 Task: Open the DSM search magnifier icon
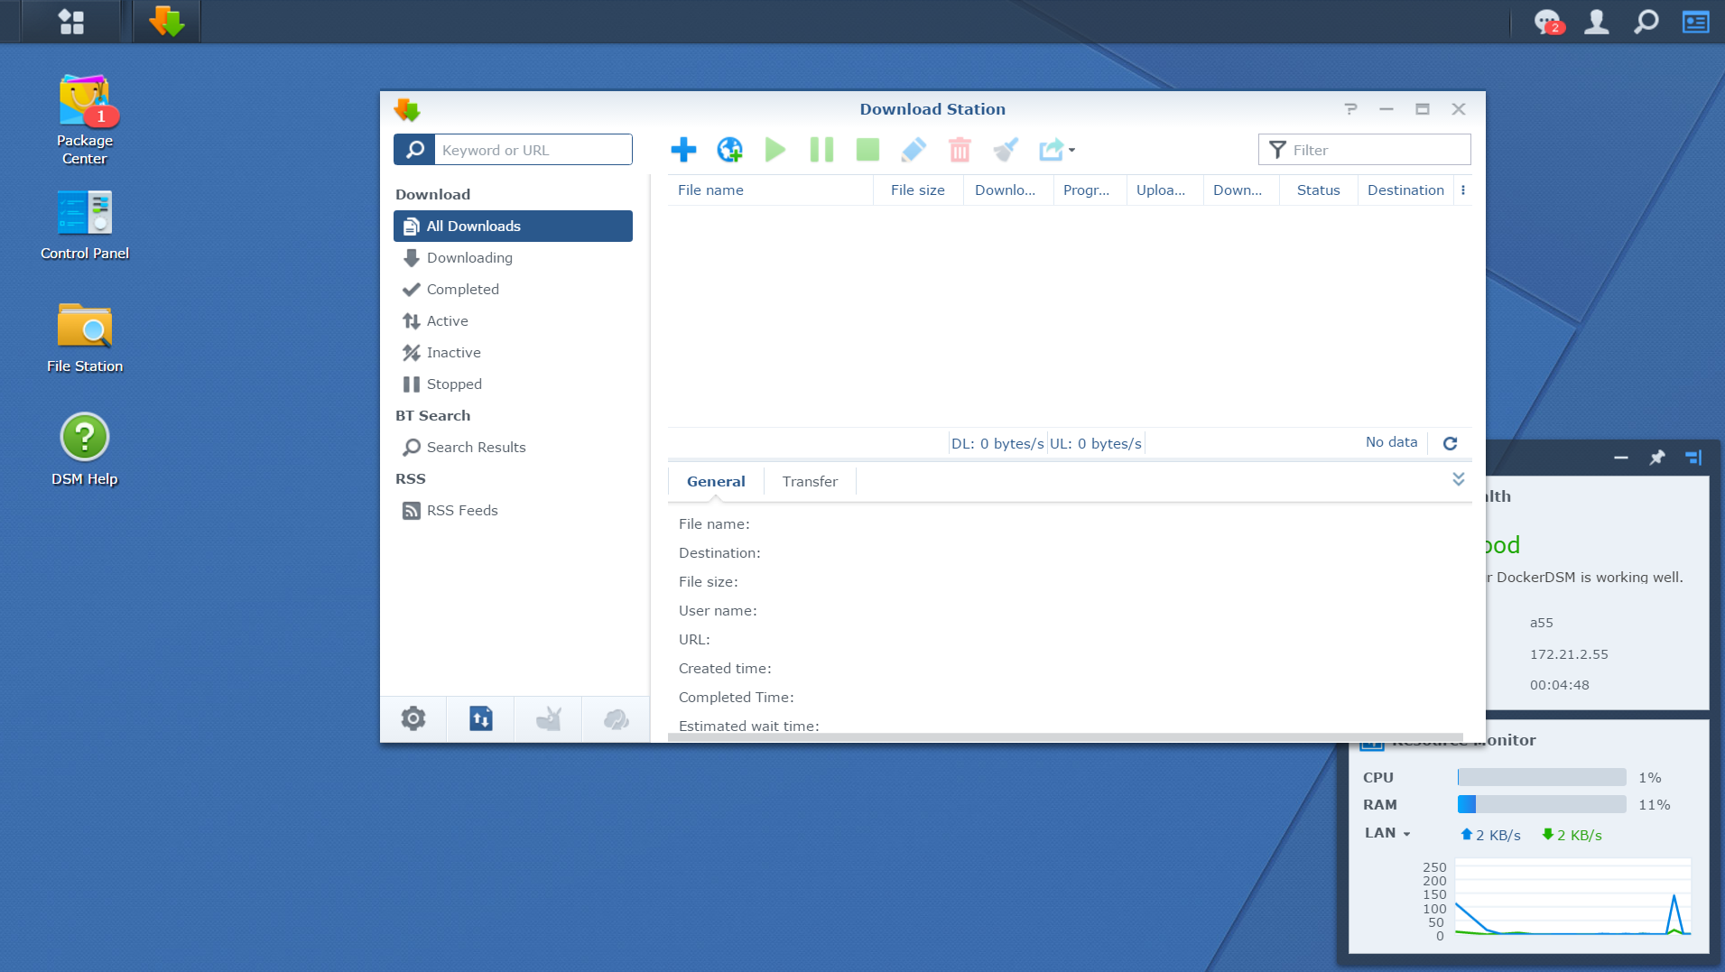[x=1646, y=22]
